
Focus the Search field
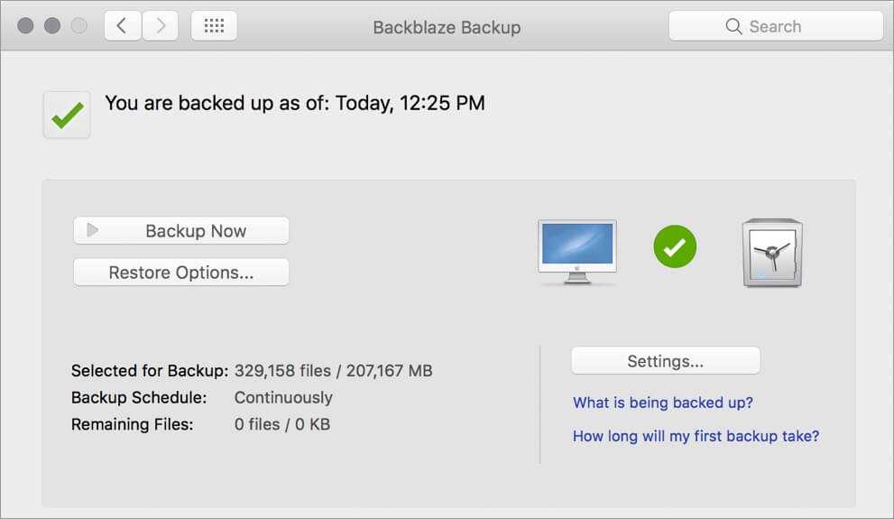[776, 26]
